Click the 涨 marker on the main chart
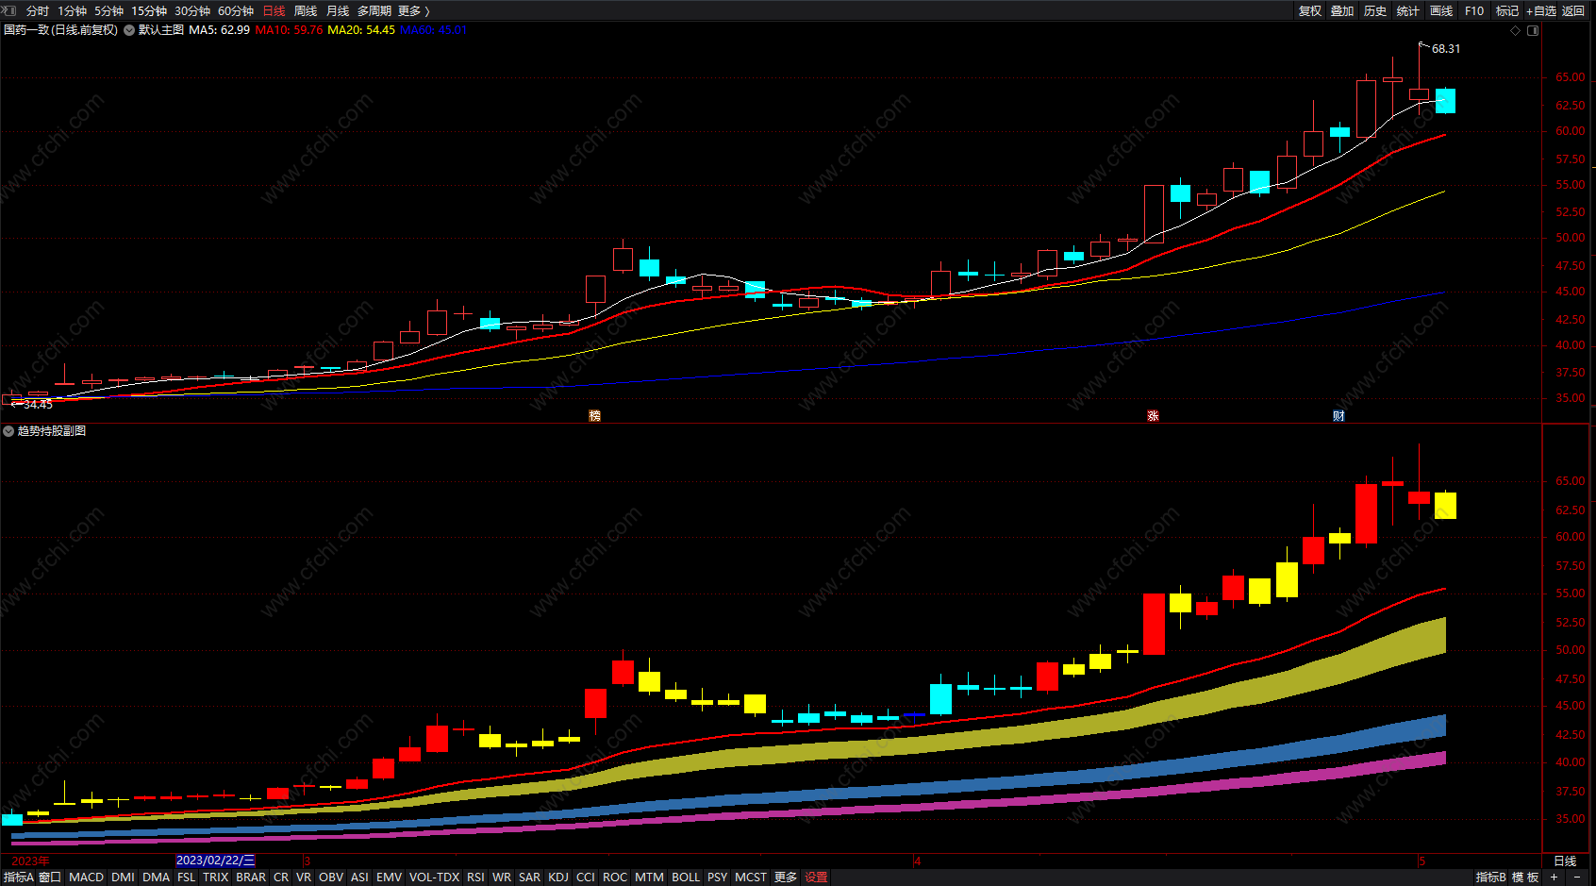This screenshot has width=1596, height=886. point(1153,415)
